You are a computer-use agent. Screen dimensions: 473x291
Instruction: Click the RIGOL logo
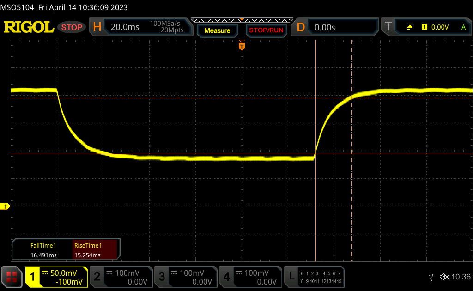pyautogui.click(x=29, y=27)
